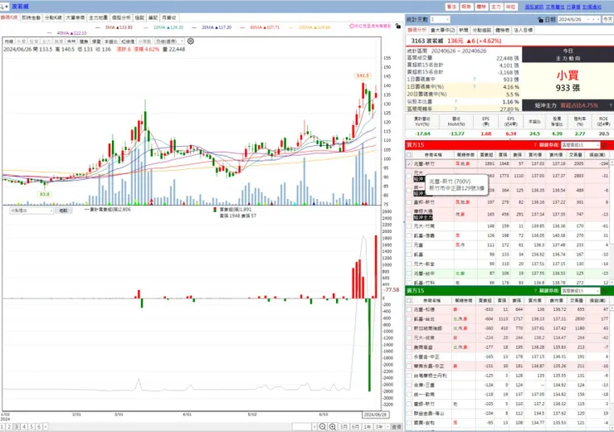Image resolution: width=614 pixels, height=432 pixels.
Task: Click the 主力 button in top bar
Action: click(496, 7)
